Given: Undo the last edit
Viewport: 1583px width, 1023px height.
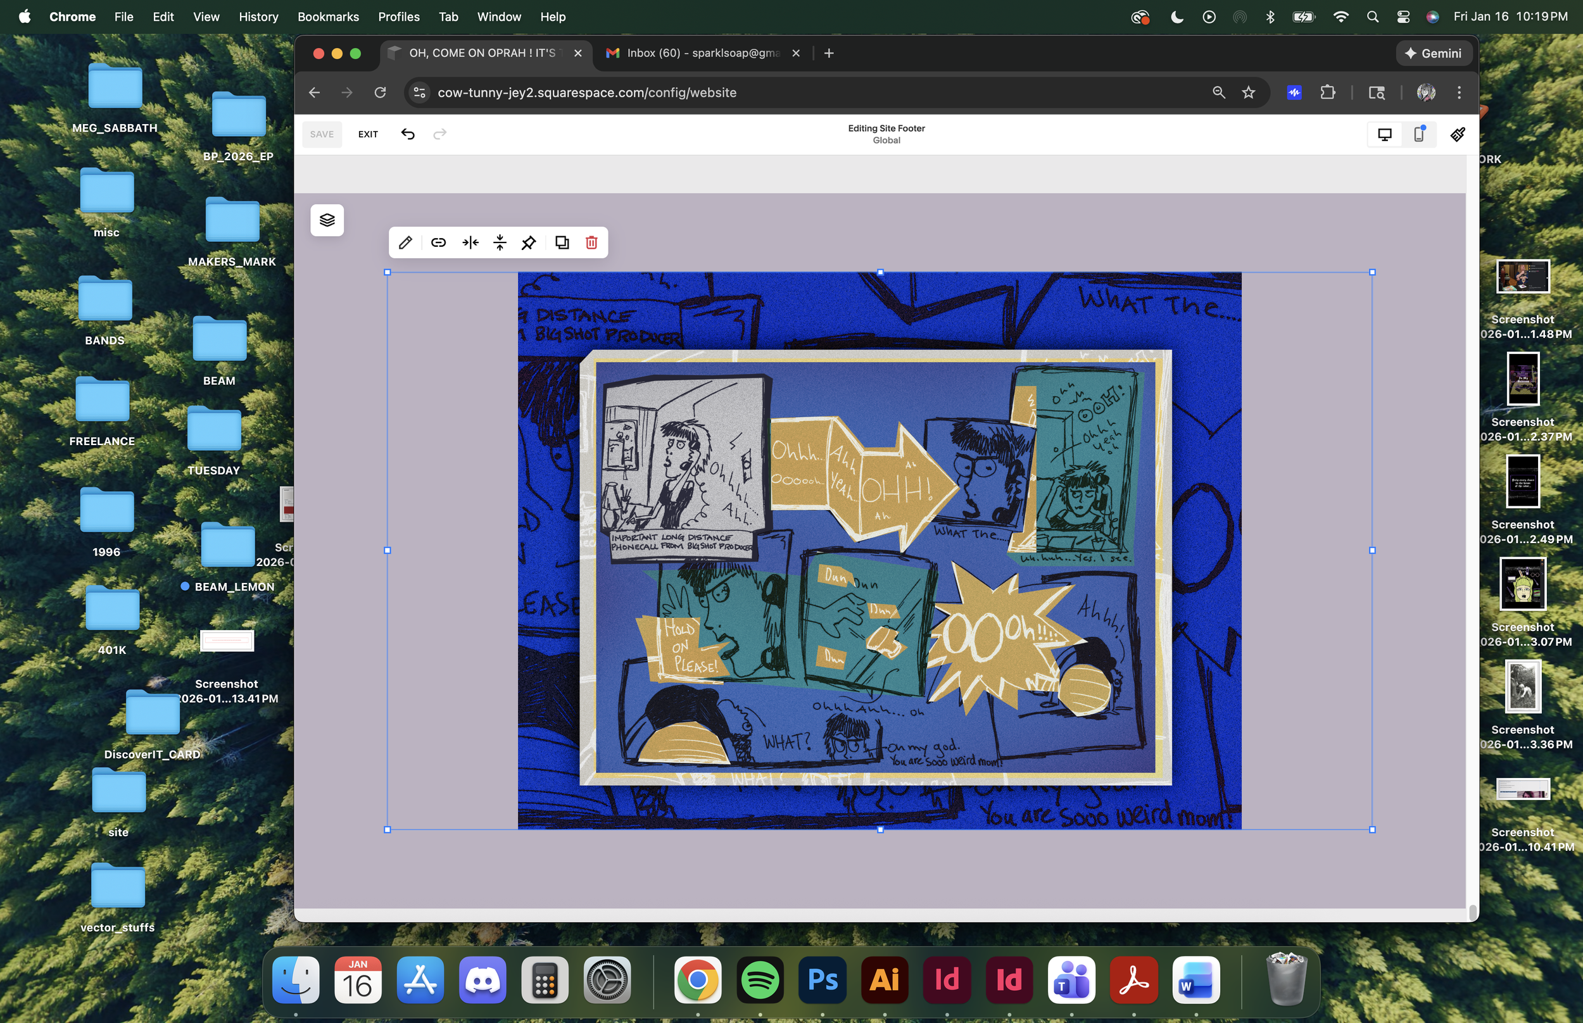Looking at the screenshot, I should tap(407, 134).
